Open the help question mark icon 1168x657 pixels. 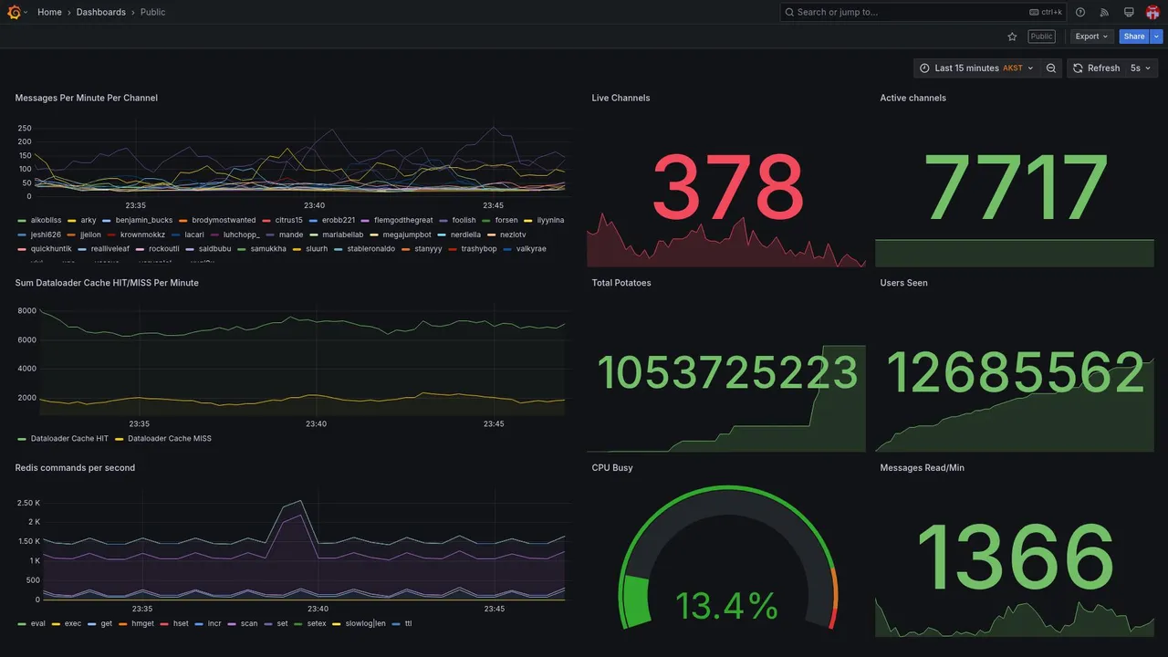[x=1080, y=12]
